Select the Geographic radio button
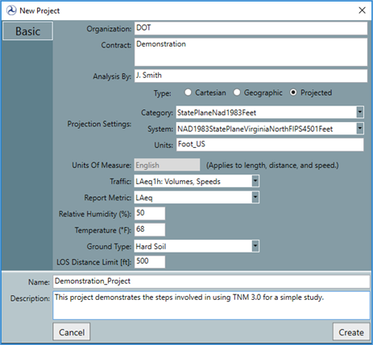Screen dimensions: 373x345 tap(237, 92)
